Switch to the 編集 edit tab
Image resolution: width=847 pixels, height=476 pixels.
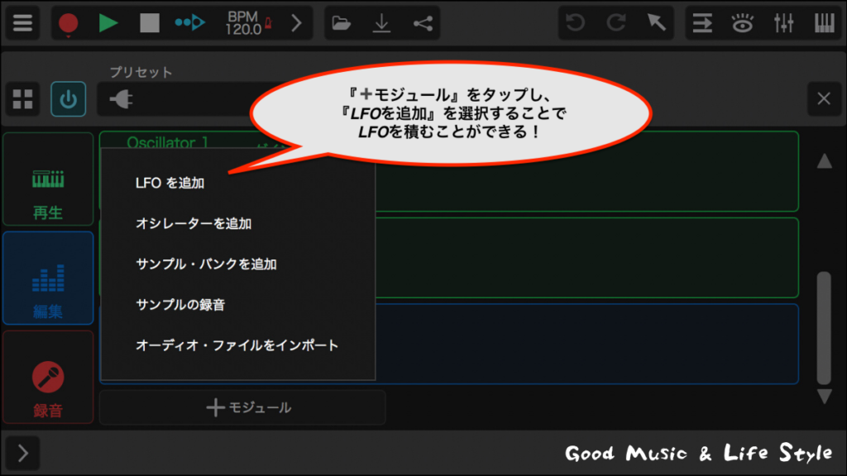point(48,278)
